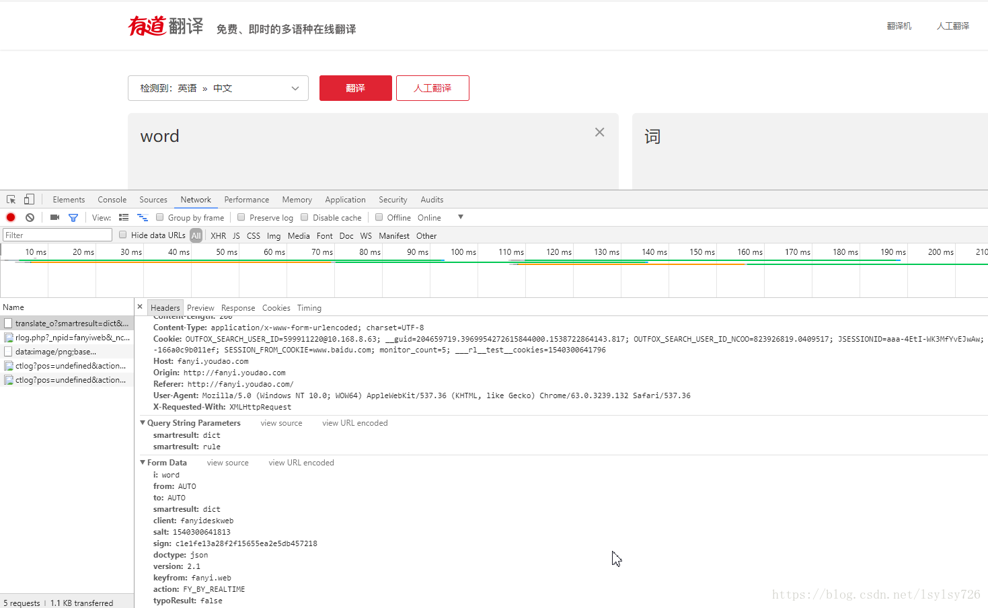Click view URL encoded for Form Data
The image size is (988, 608).
(x=301, y=463)
